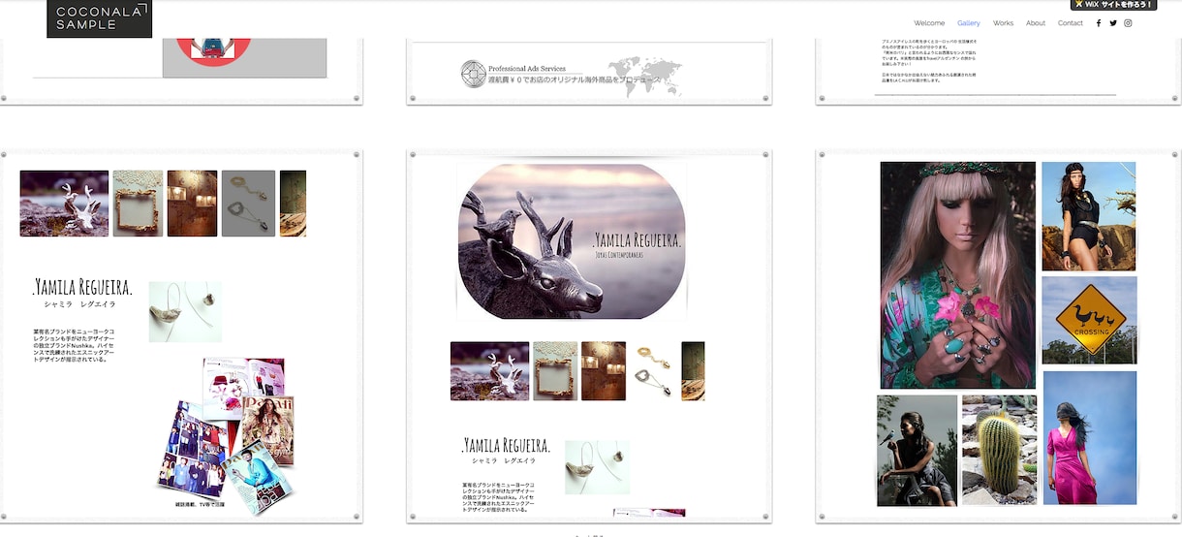Viewport: 1182px width, 537px height.
Task: Open magazine covers collage in left card
Action: click(226, 435)
